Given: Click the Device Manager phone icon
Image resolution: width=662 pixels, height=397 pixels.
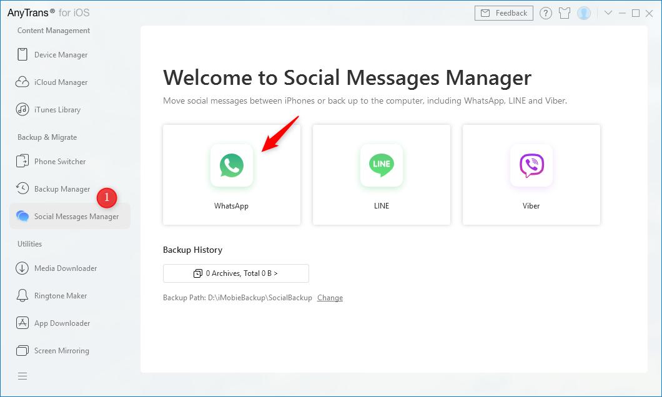Looking at the screenshot, I should pyautogui.click(x=22, y=54).
